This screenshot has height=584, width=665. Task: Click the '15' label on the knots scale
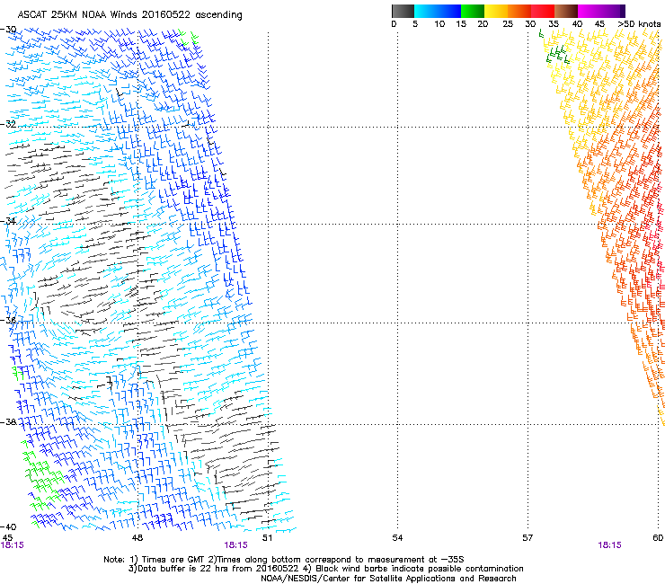coord(461,24)
